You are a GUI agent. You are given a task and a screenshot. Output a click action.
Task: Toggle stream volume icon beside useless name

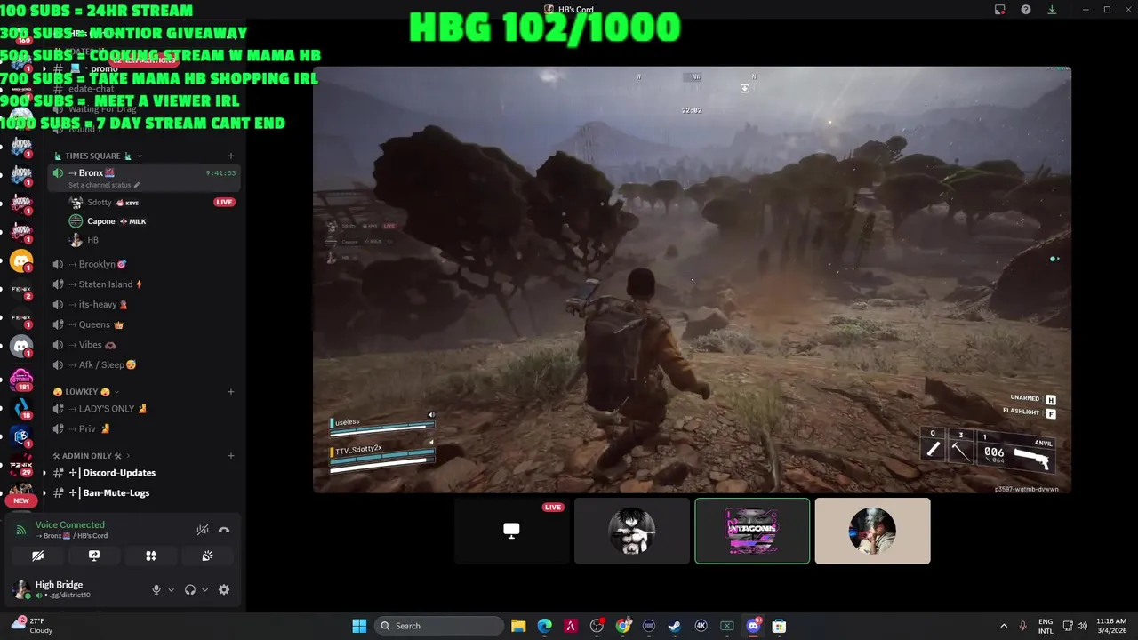tap(431, 415)
